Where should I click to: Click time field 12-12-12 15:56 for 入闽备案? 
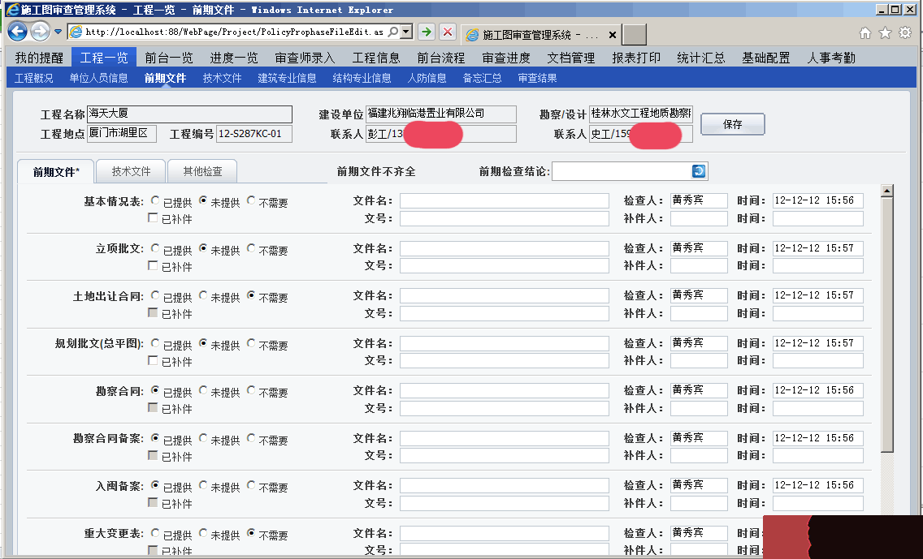pos(817,485)
